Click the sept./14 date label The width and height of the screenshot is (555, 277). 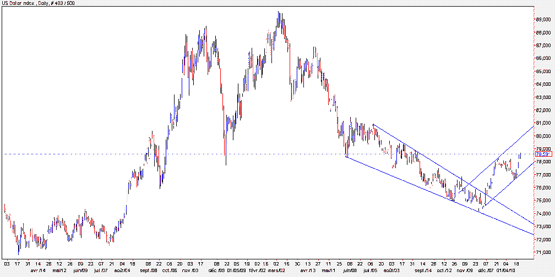(423, 270)
